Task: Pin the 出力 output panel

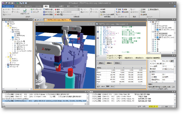Action: click(x=85, y=92)
